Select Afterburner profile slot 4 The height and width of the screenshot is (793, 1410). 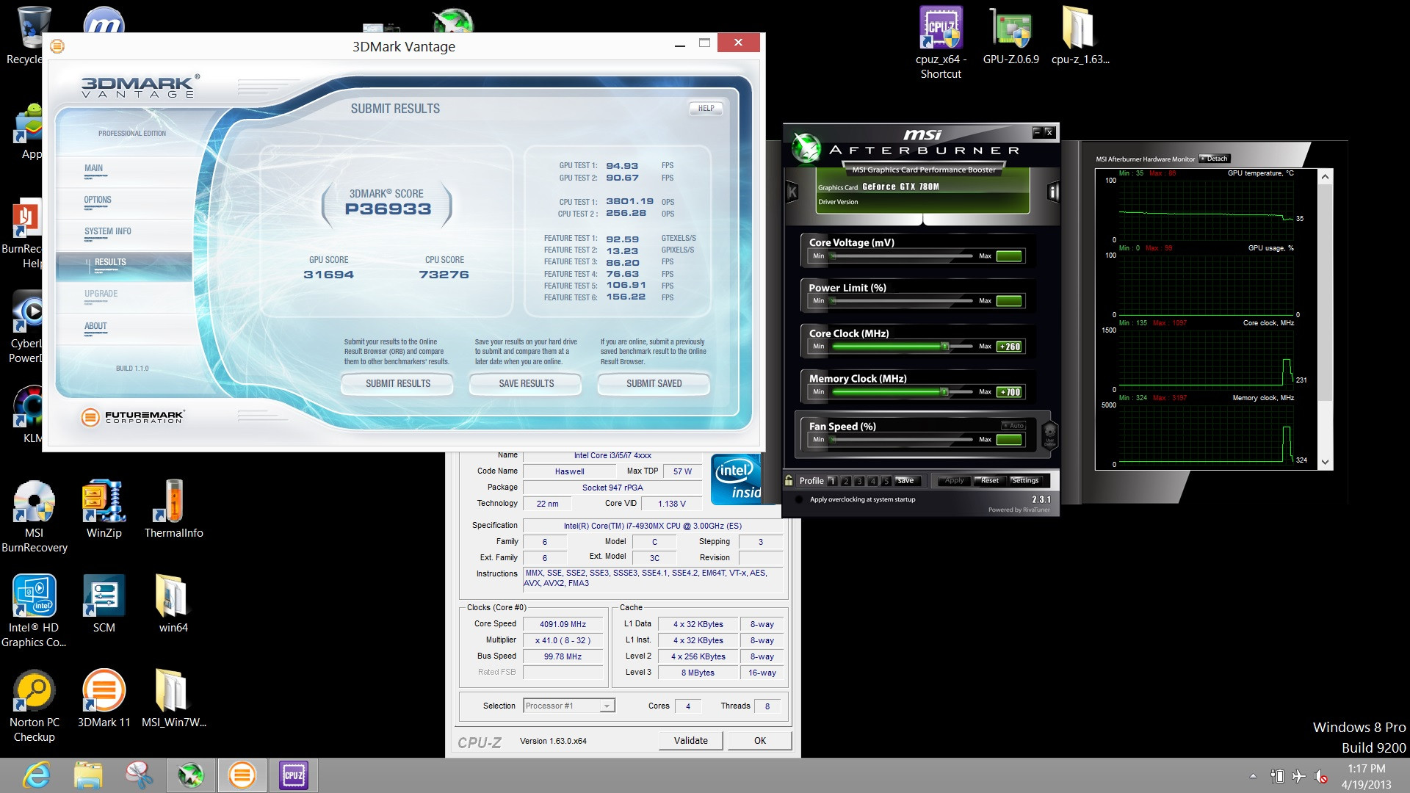[872, 481]
